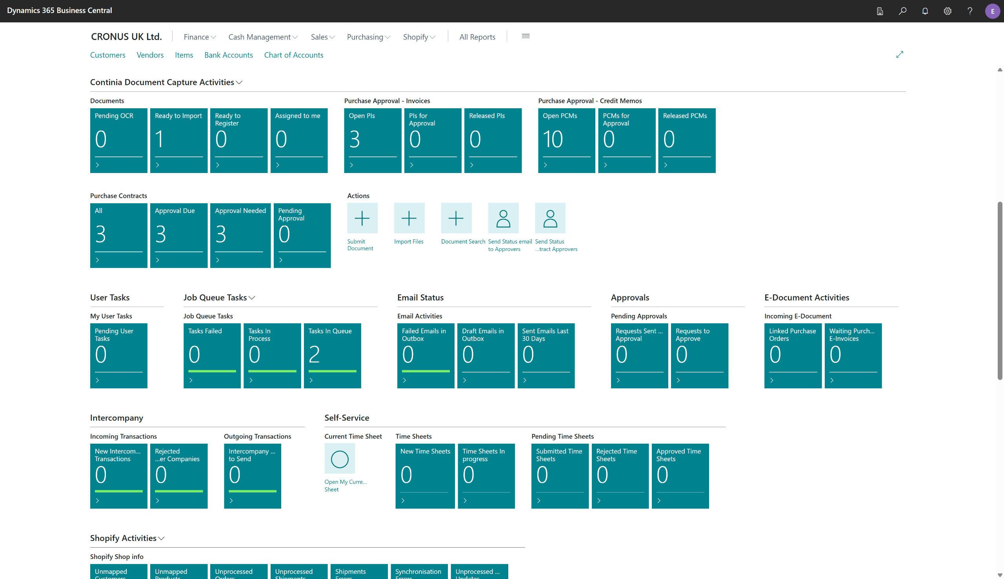
Task: Open My Current Time Sheet circle icon
Action: pos(339,459)
